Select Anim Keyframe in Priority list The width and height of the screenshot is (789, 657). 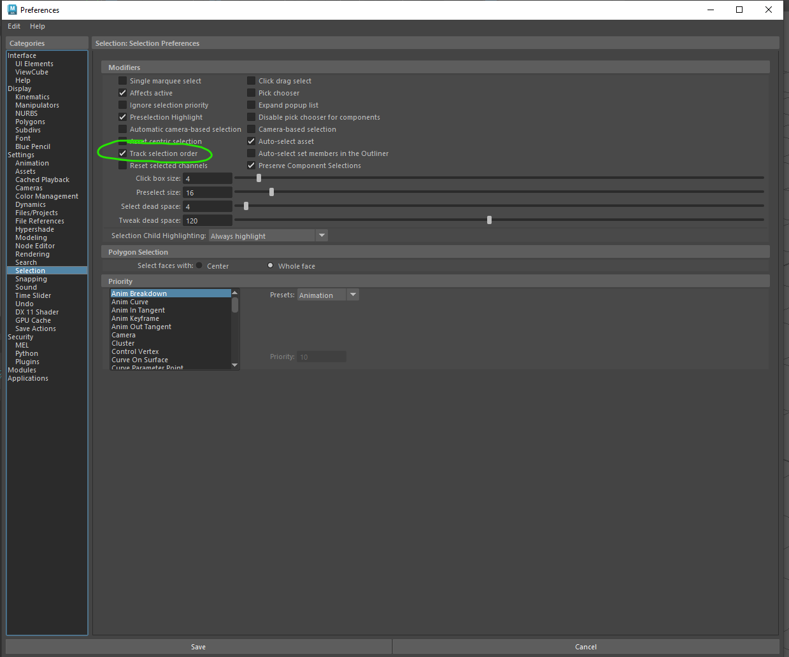pos(136,318)
